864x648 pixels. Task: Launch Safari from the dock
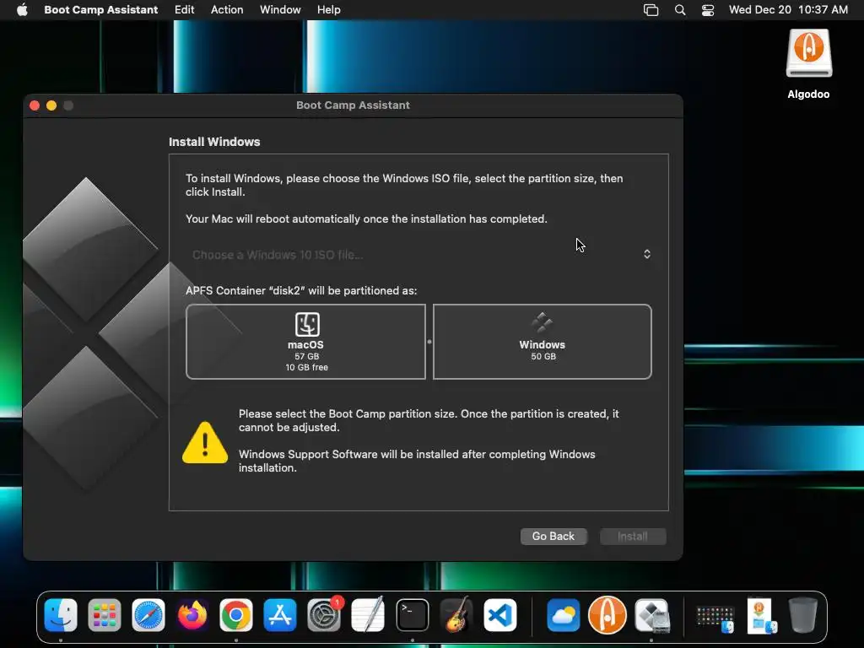pos(148,615)
